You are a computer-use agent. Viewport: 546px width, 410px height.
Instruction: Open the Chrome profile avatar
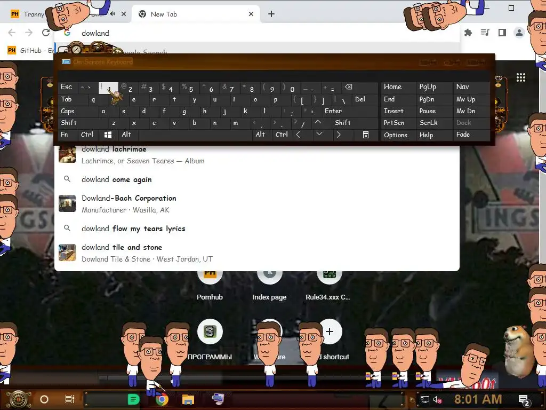[x=519, y=33]
